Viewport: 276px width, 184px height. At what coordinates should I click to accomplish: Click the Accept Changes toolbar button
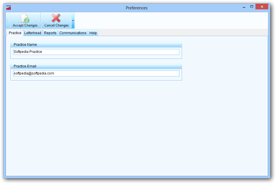point(25,20)
